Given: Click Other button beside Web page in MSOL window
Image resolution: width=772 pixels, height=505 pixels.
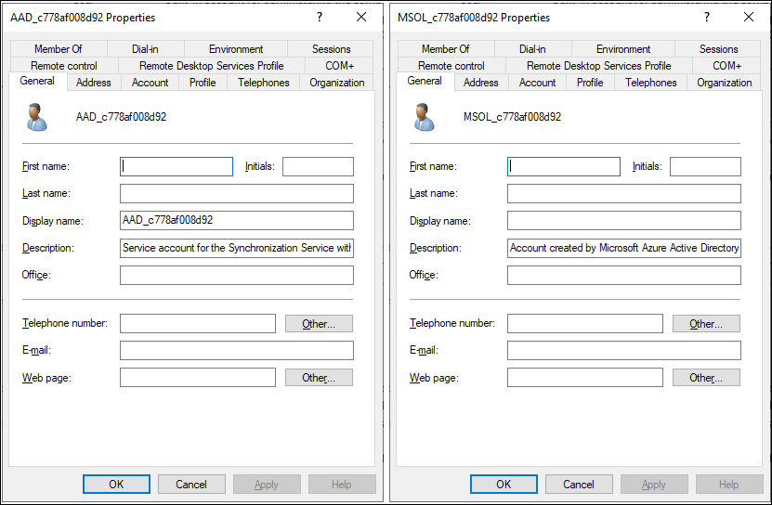Looking at the screenshot, I should (707, 378).
